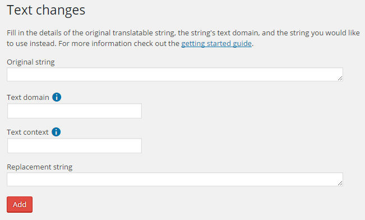Image resolution: width=365 pixels, height=220 pixels.
Task: Click the Original string label
Action: pos(31,62)
